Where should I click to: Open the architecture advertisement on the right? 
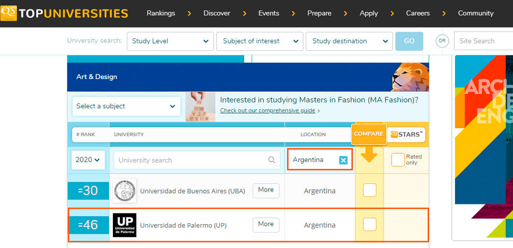coord(484,147)
